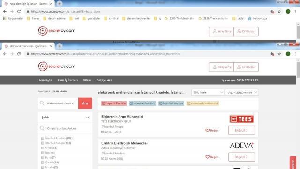Click Aday Girişi in the front window
Image resolution: width=300 pixels, height=169 pixels.
(x=221, y=67)
